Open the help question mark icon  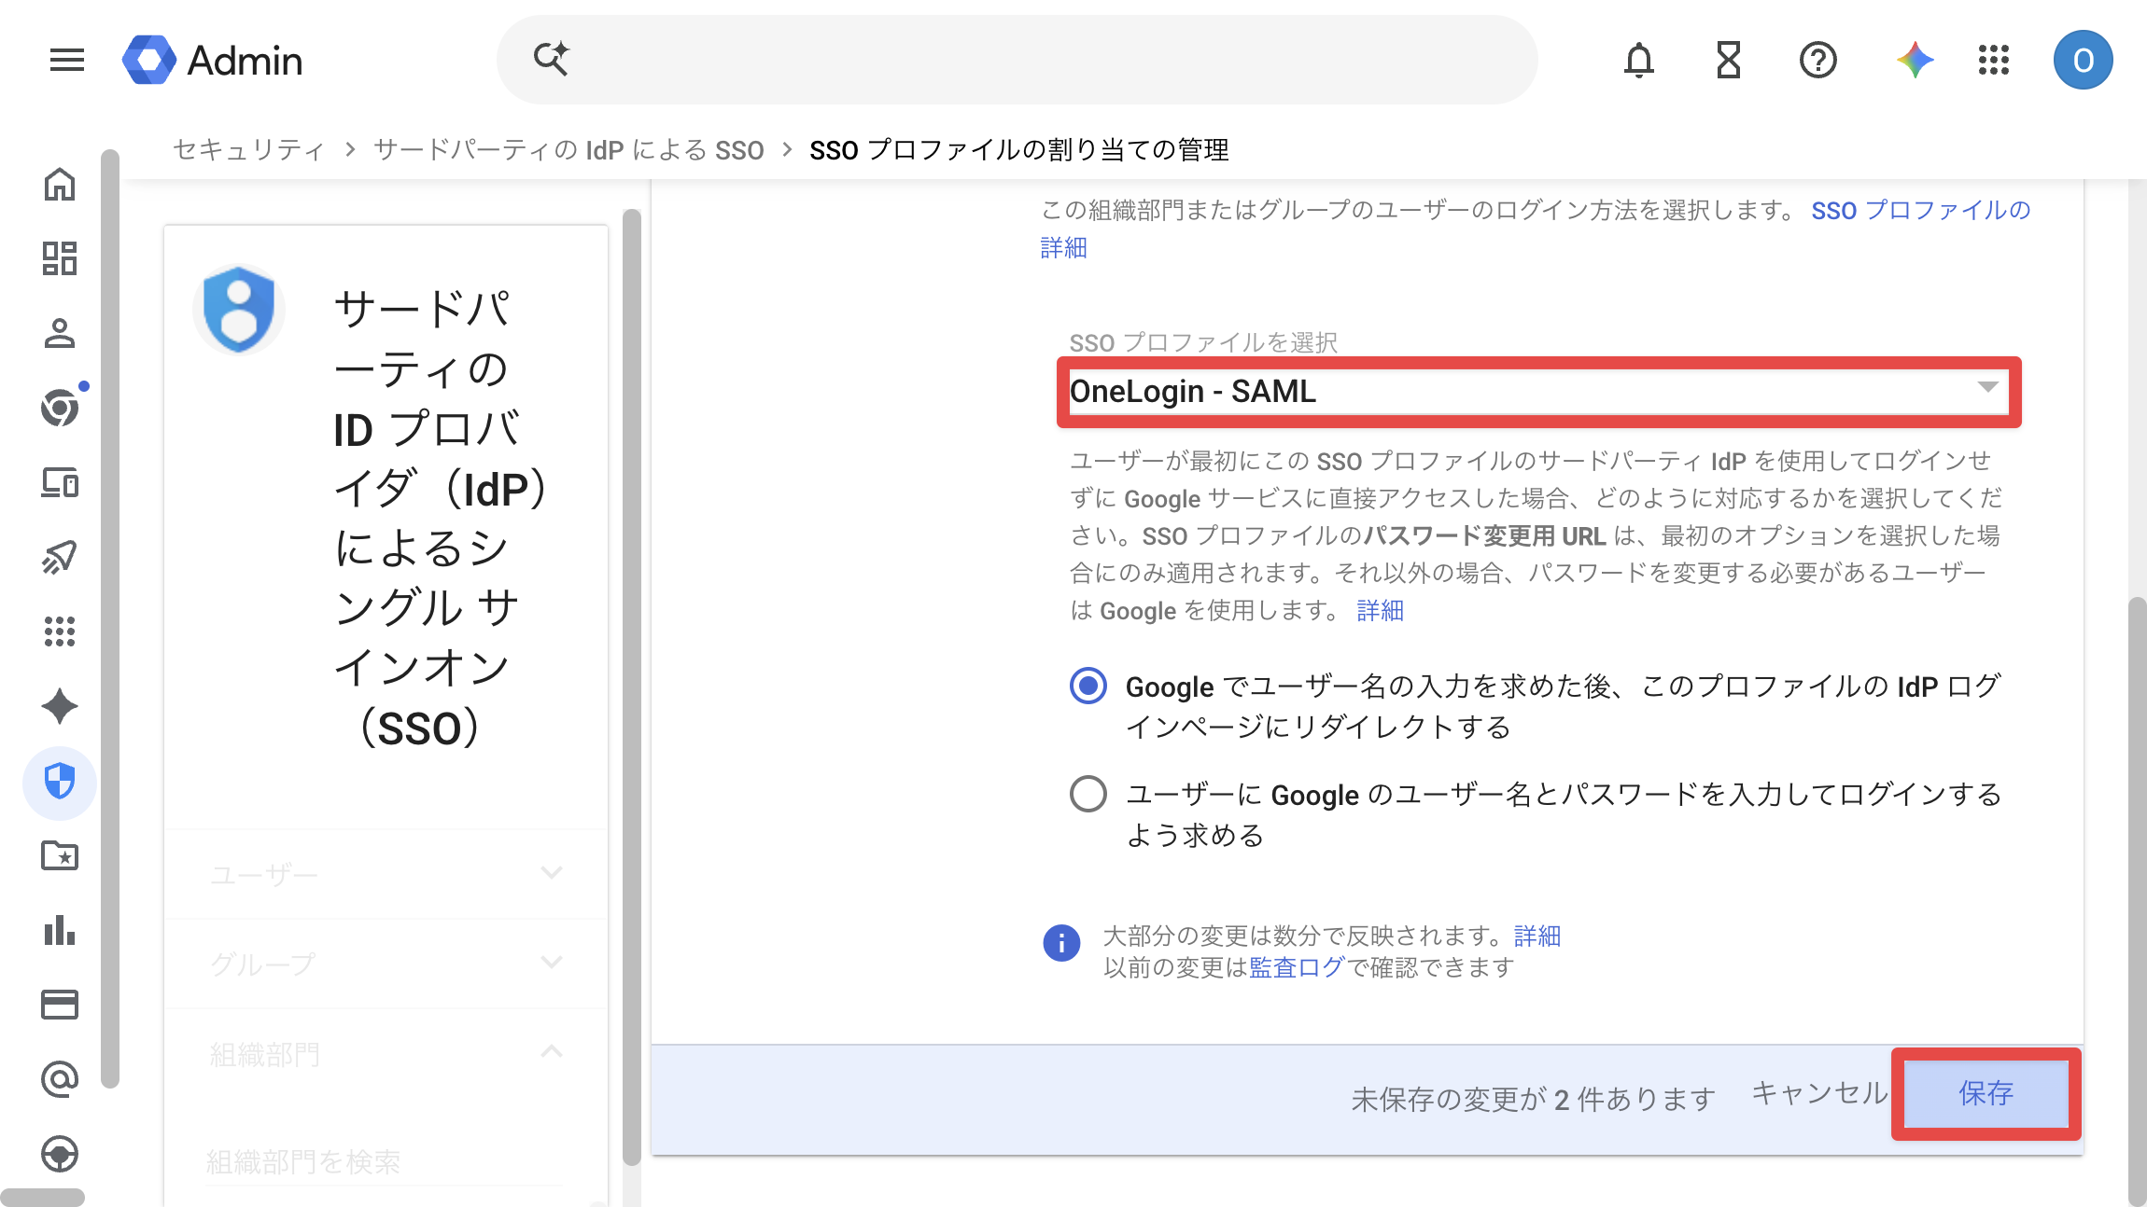pyautogui.click(x=1817, y=61)
